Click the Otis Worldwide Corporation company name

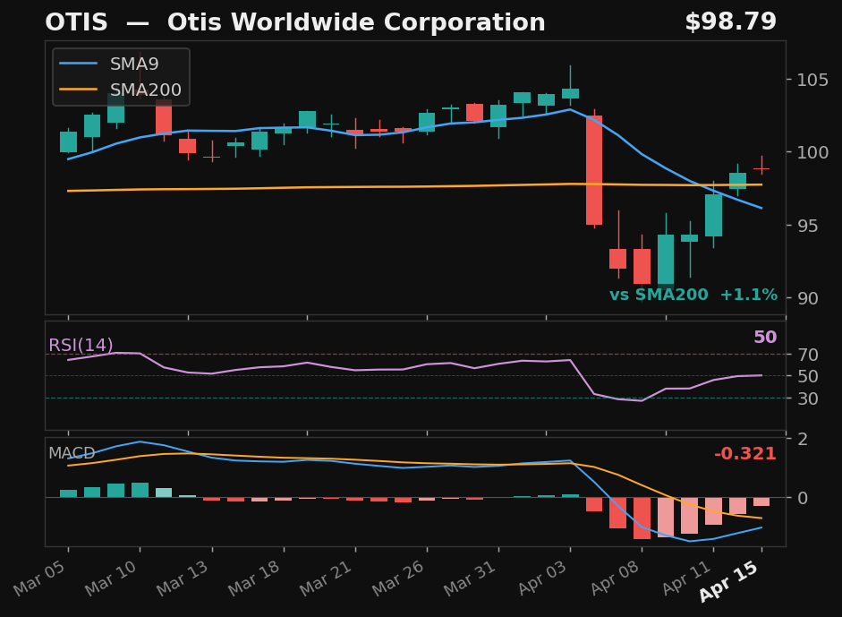tap(356, 22)
